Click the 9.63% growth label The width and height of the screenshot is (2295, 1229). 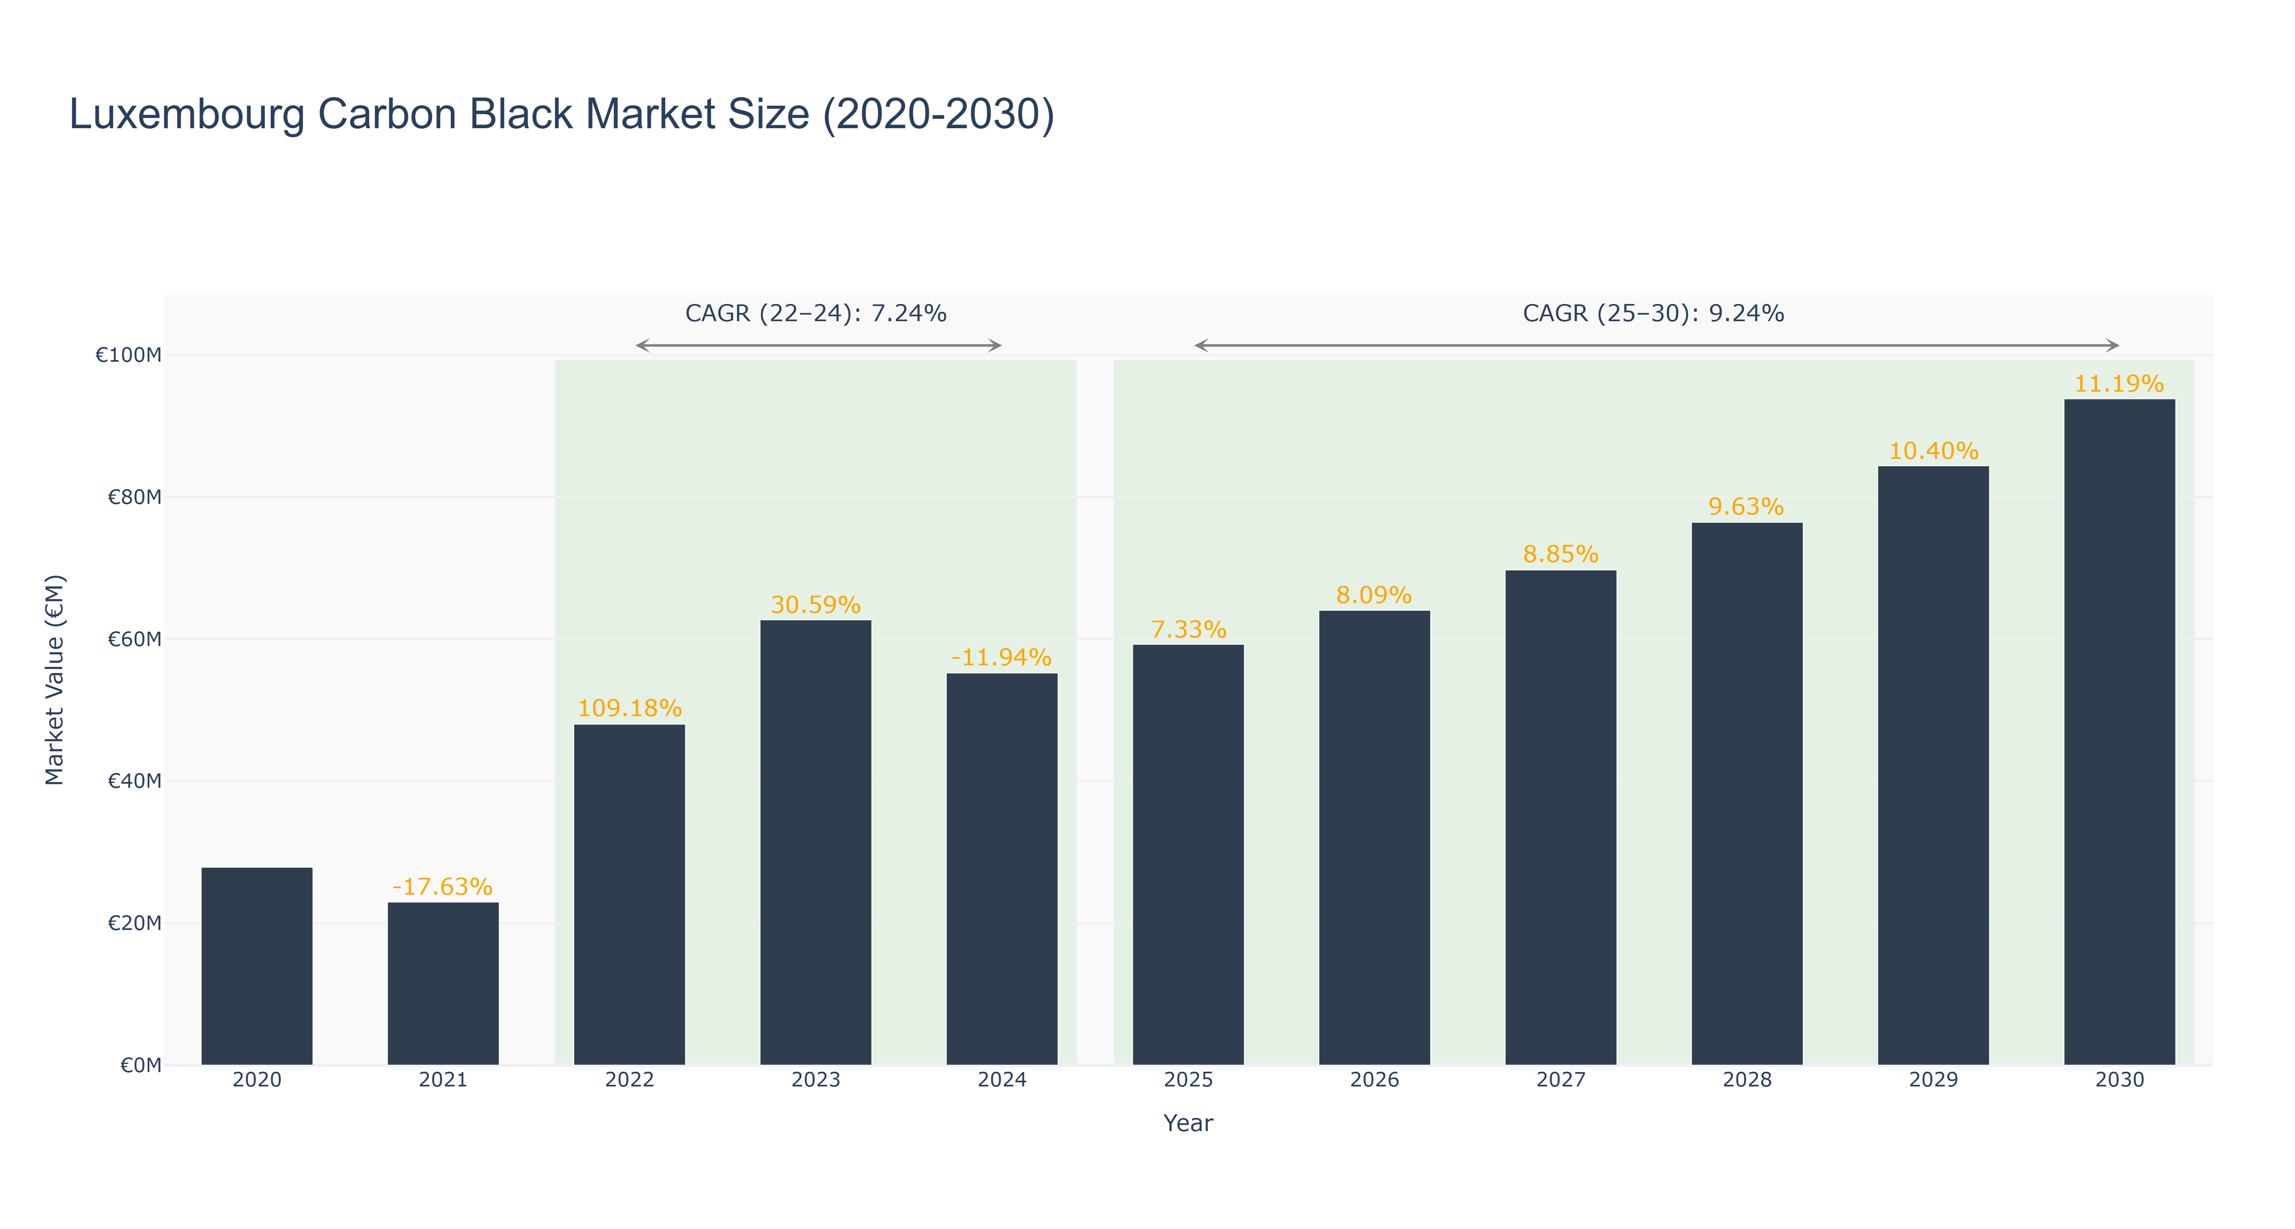(x=1746, y=507)
